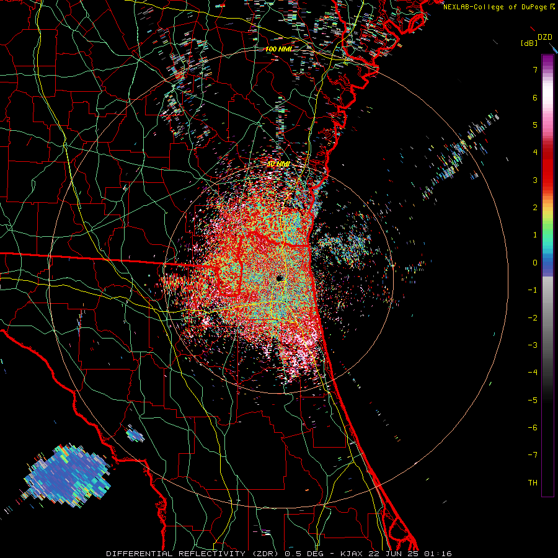
Task: Click the TH threshold label on scale
Action: point(533,483)
